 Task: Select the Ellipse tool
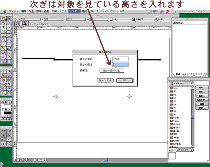point(9,36)
